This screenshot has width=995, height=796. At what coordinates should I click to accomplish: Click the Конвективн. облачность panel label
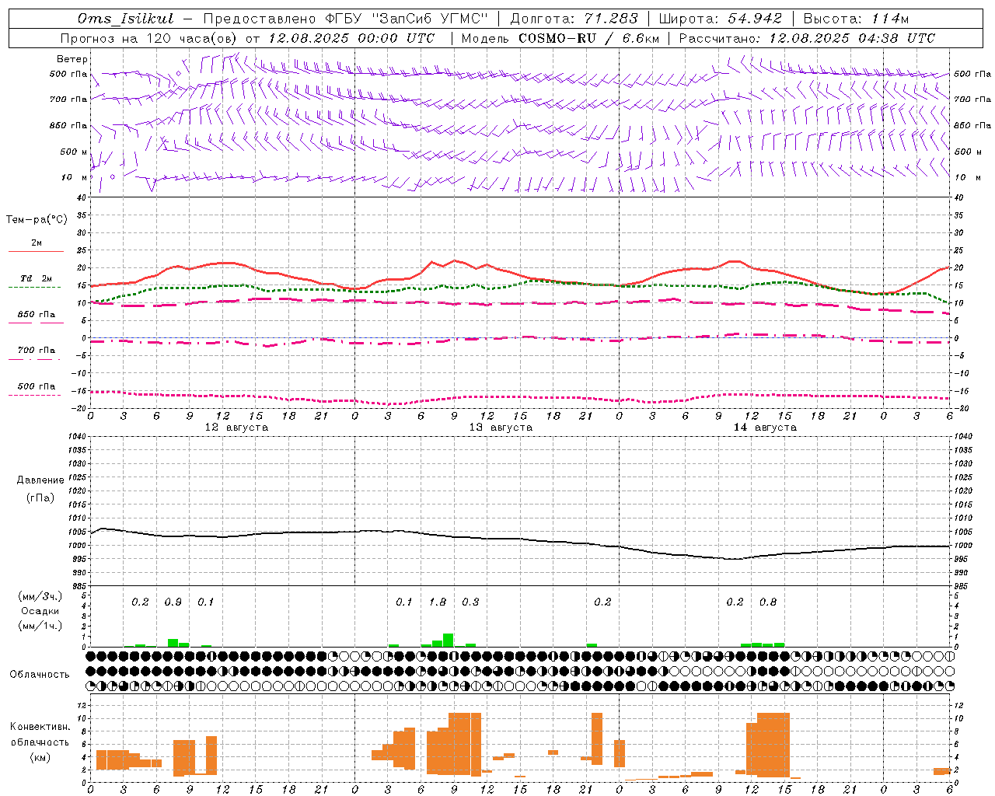click(x=40, y=735)
